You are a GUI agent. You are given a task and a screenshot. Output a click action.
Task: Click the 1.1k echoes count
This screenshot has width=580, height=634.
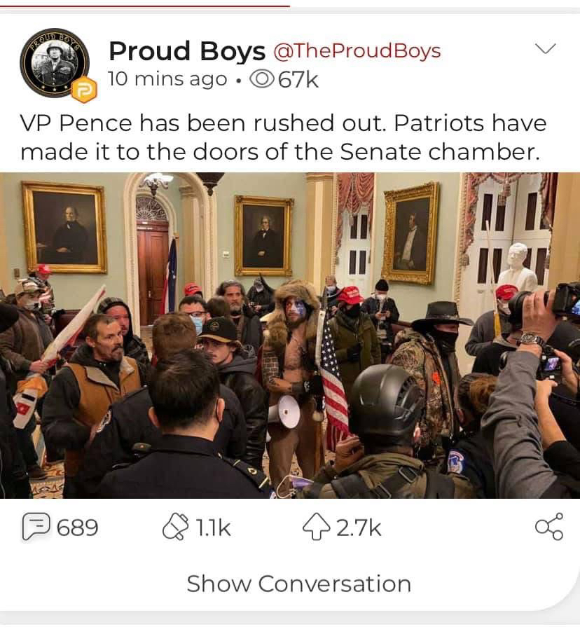click(x=213, y=528)
